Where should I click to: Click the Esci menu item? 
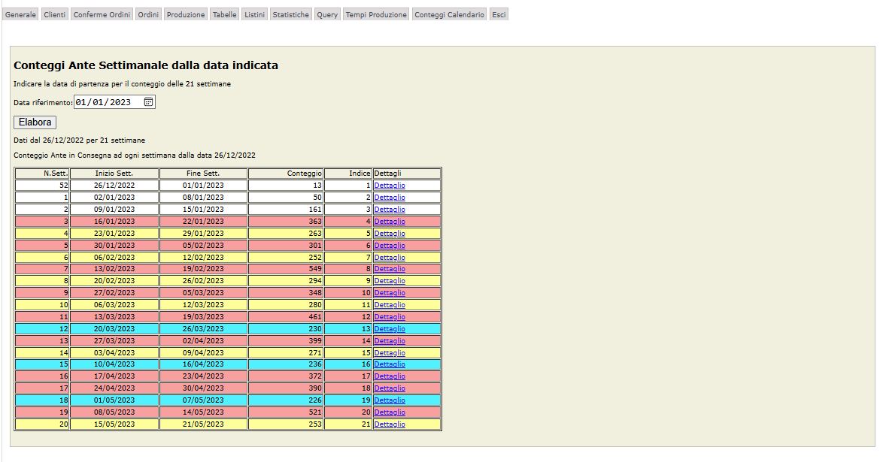[x=499, y=15]
